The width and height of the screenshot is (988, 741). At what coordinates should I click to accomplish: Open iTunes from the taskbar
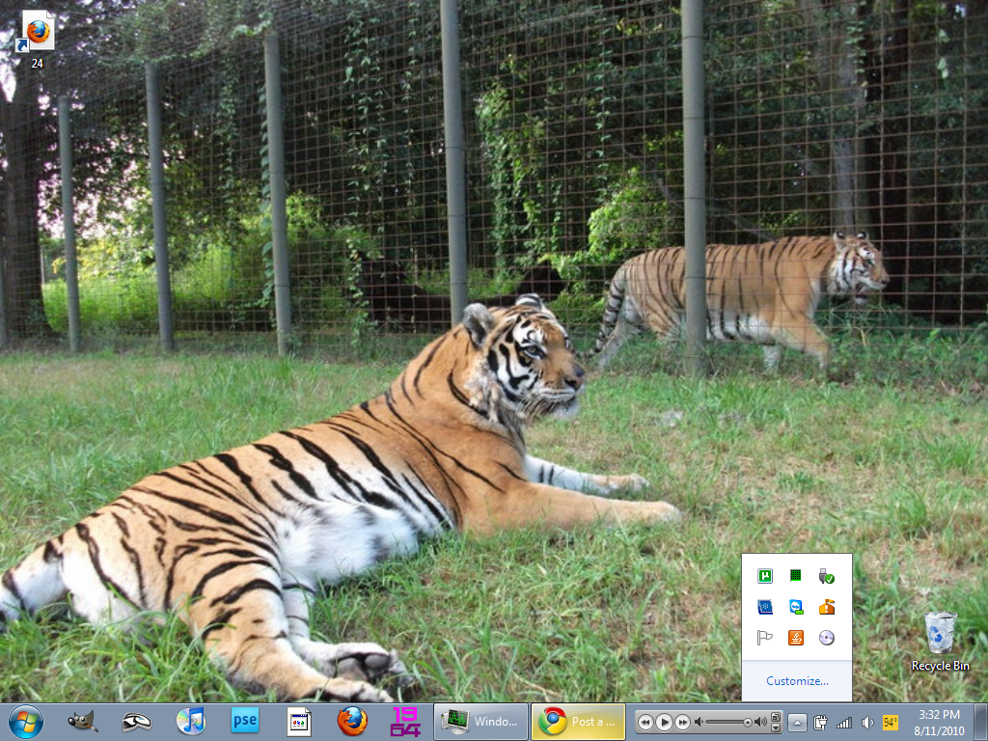[190, 721]
